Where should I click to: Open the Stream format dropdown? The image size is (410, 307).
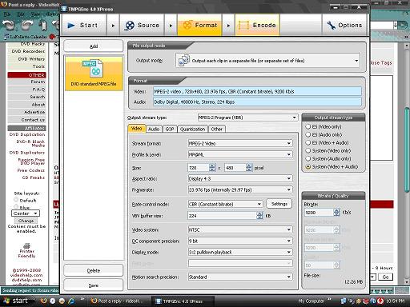(x=240, y=143)
